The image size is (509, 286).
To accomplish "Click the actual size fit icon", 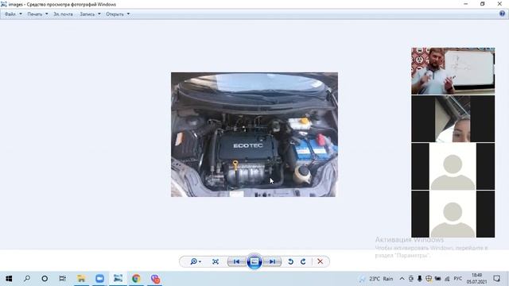I will click(x=216, y=261).
